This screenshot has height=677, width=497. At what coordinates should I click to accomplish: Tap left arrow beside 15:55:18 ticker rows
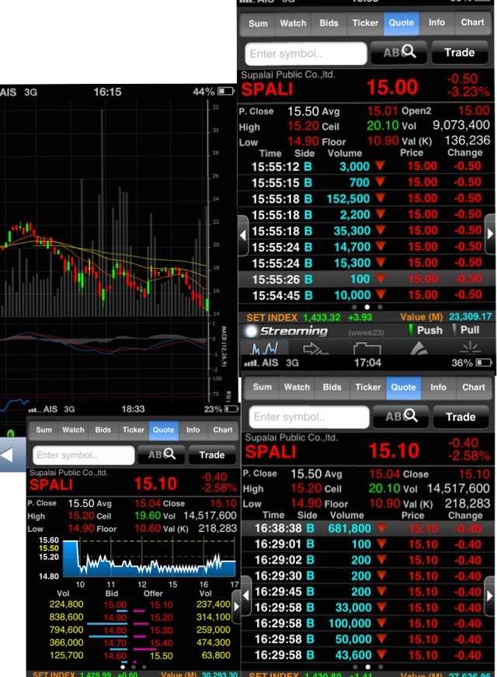click(243, 234)
